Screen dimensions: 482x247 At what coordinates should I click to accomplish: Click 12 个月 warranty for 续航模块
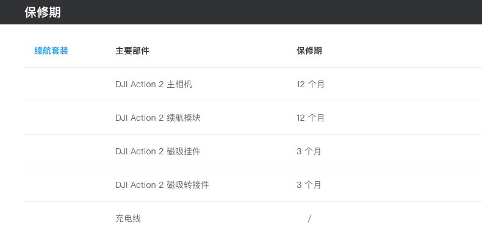click(310, 118)
